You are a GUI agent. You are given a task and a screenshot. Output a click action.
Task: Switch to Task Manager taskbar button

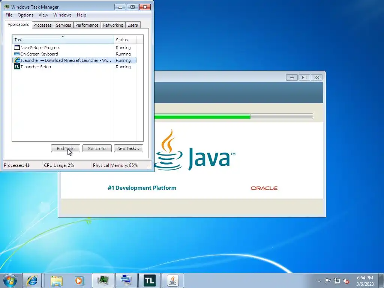[103, 280]
